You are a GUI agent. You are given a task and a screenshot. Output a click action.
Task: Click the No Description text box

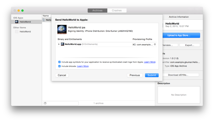(x=179, y=95)
